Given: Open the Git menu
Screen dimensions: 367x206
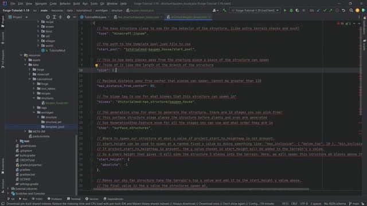Looking at the screenshot, I should pos(102,3).
